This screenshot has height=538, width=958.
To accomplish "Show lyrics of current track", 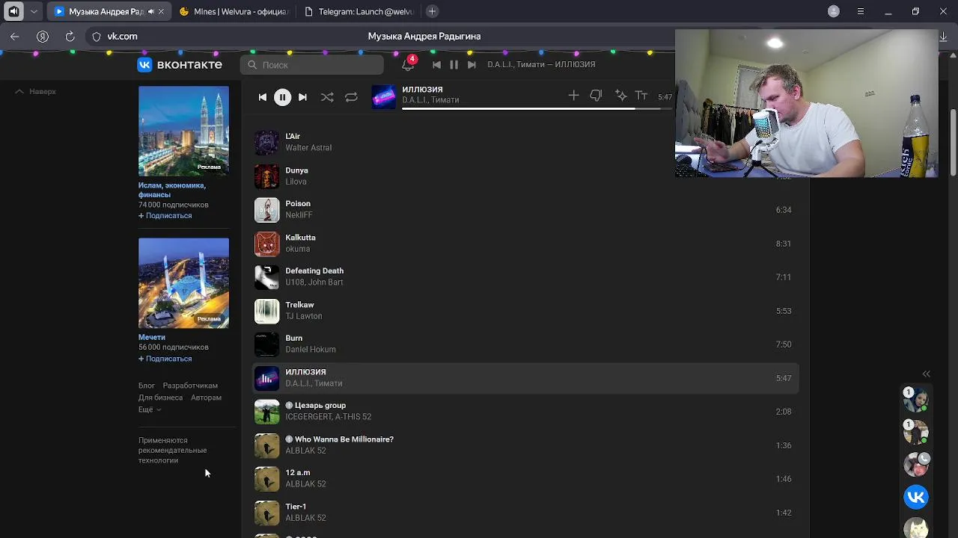I will click(x=641, y=96).
